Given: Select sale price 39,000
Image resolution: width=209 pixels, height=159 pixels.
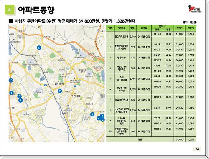Looking at the screenshot, I should 180,55.
